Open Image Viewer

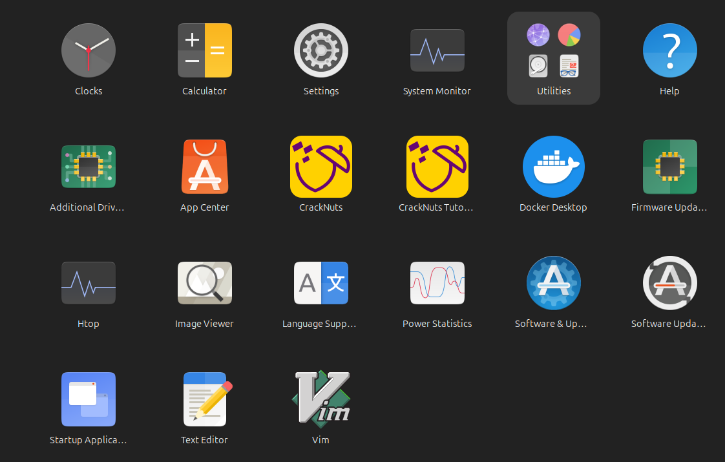204,283
